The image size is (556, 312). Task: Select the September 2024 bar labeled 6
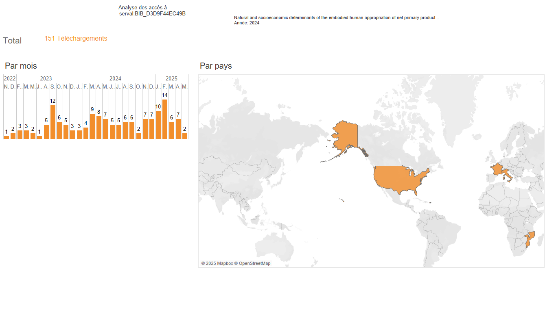pyautogui.click(x=132, y=130)
